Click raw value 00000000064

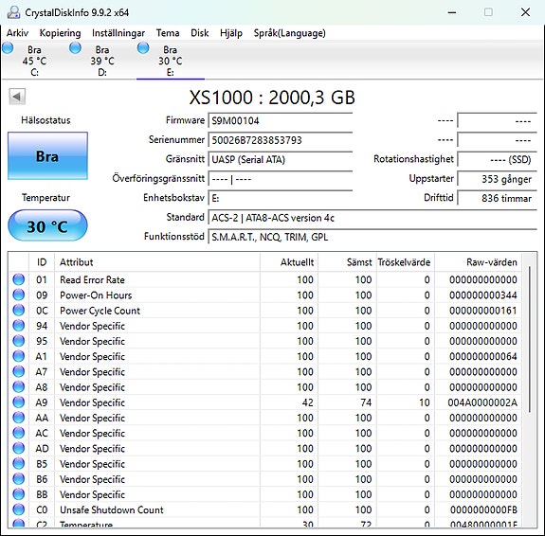tap(482, 356)
